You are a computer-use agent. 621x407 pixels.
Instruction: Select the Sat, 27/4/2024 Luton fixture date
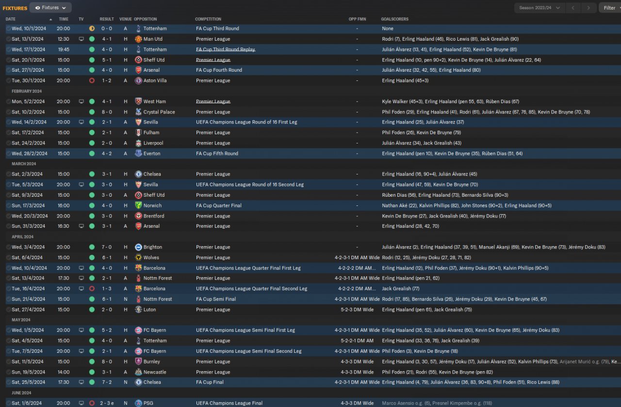coord(29,310)
